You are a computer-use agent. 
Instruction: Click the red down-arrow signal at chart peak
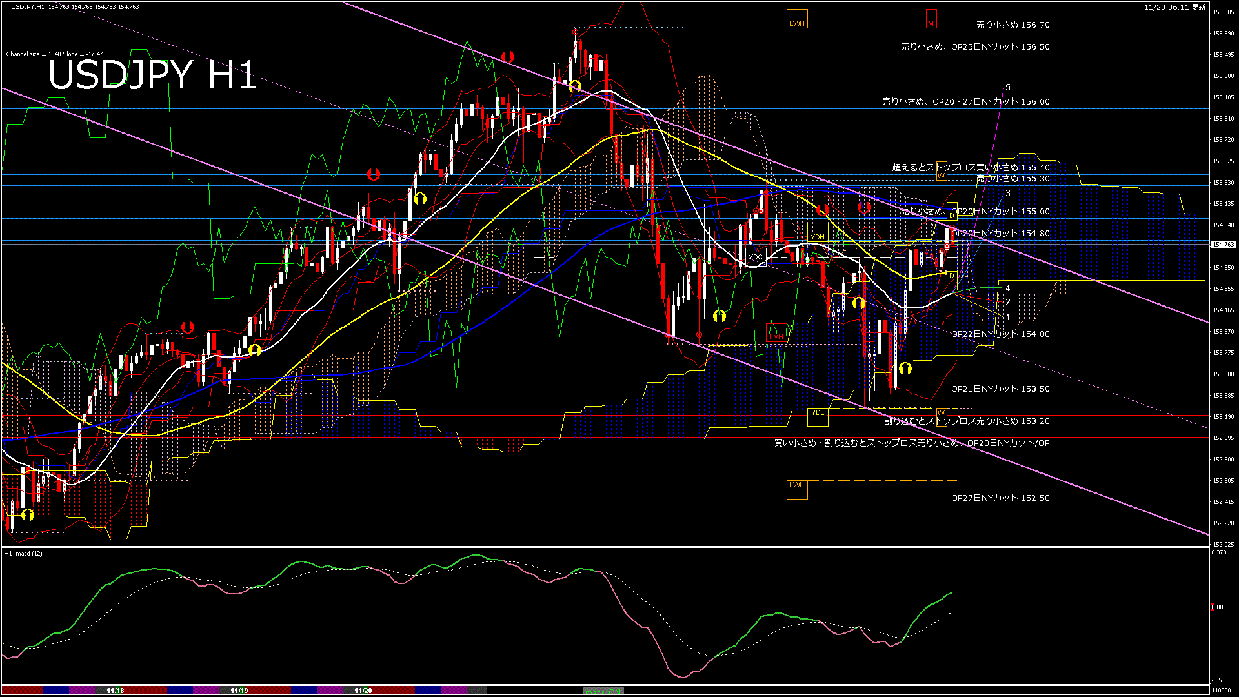pos(508,57)
